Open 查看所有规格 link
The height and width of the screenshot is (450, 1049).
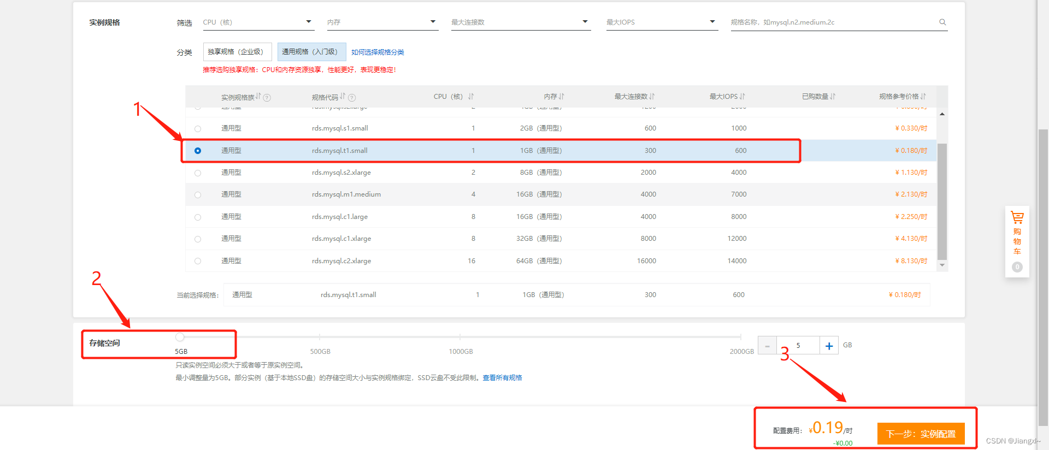coord(502,378)
